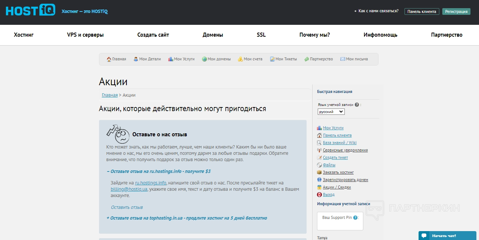
Task: Click the Регистрация button
Action: pyautogui.click(x=456, y=11)
